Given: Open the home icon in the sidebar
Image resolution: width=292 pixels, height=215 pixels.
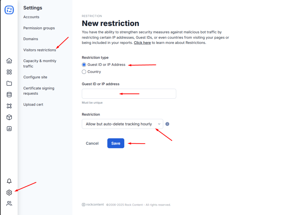Looking at the screenshot, I should (9, 61).
